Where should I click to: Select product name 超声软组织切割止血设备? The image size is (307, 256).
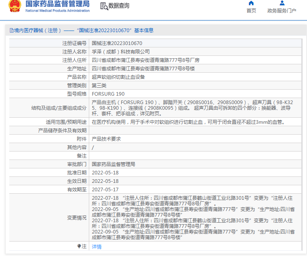[118, 77]
